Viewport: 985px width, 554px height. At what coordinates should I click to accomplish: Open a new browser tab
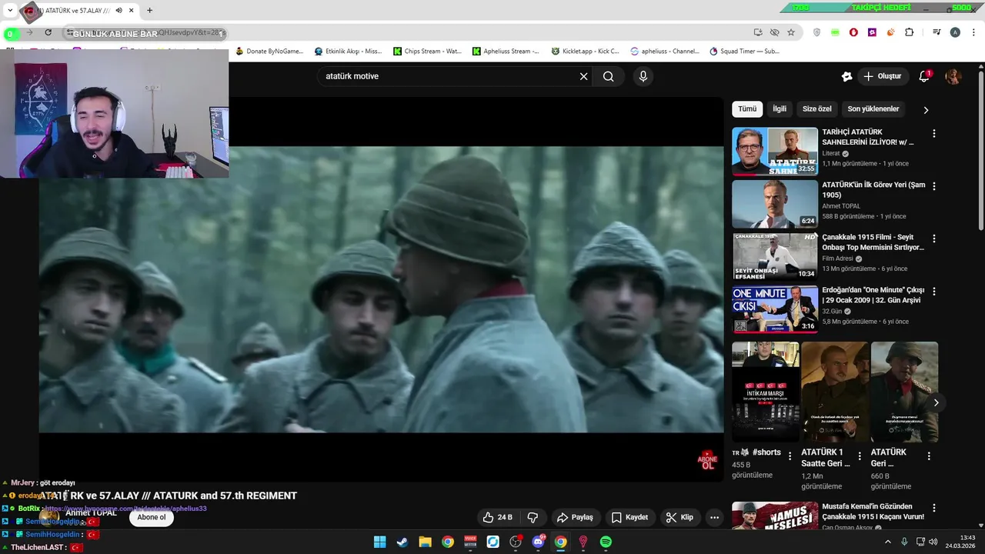[x=149, y=11]
